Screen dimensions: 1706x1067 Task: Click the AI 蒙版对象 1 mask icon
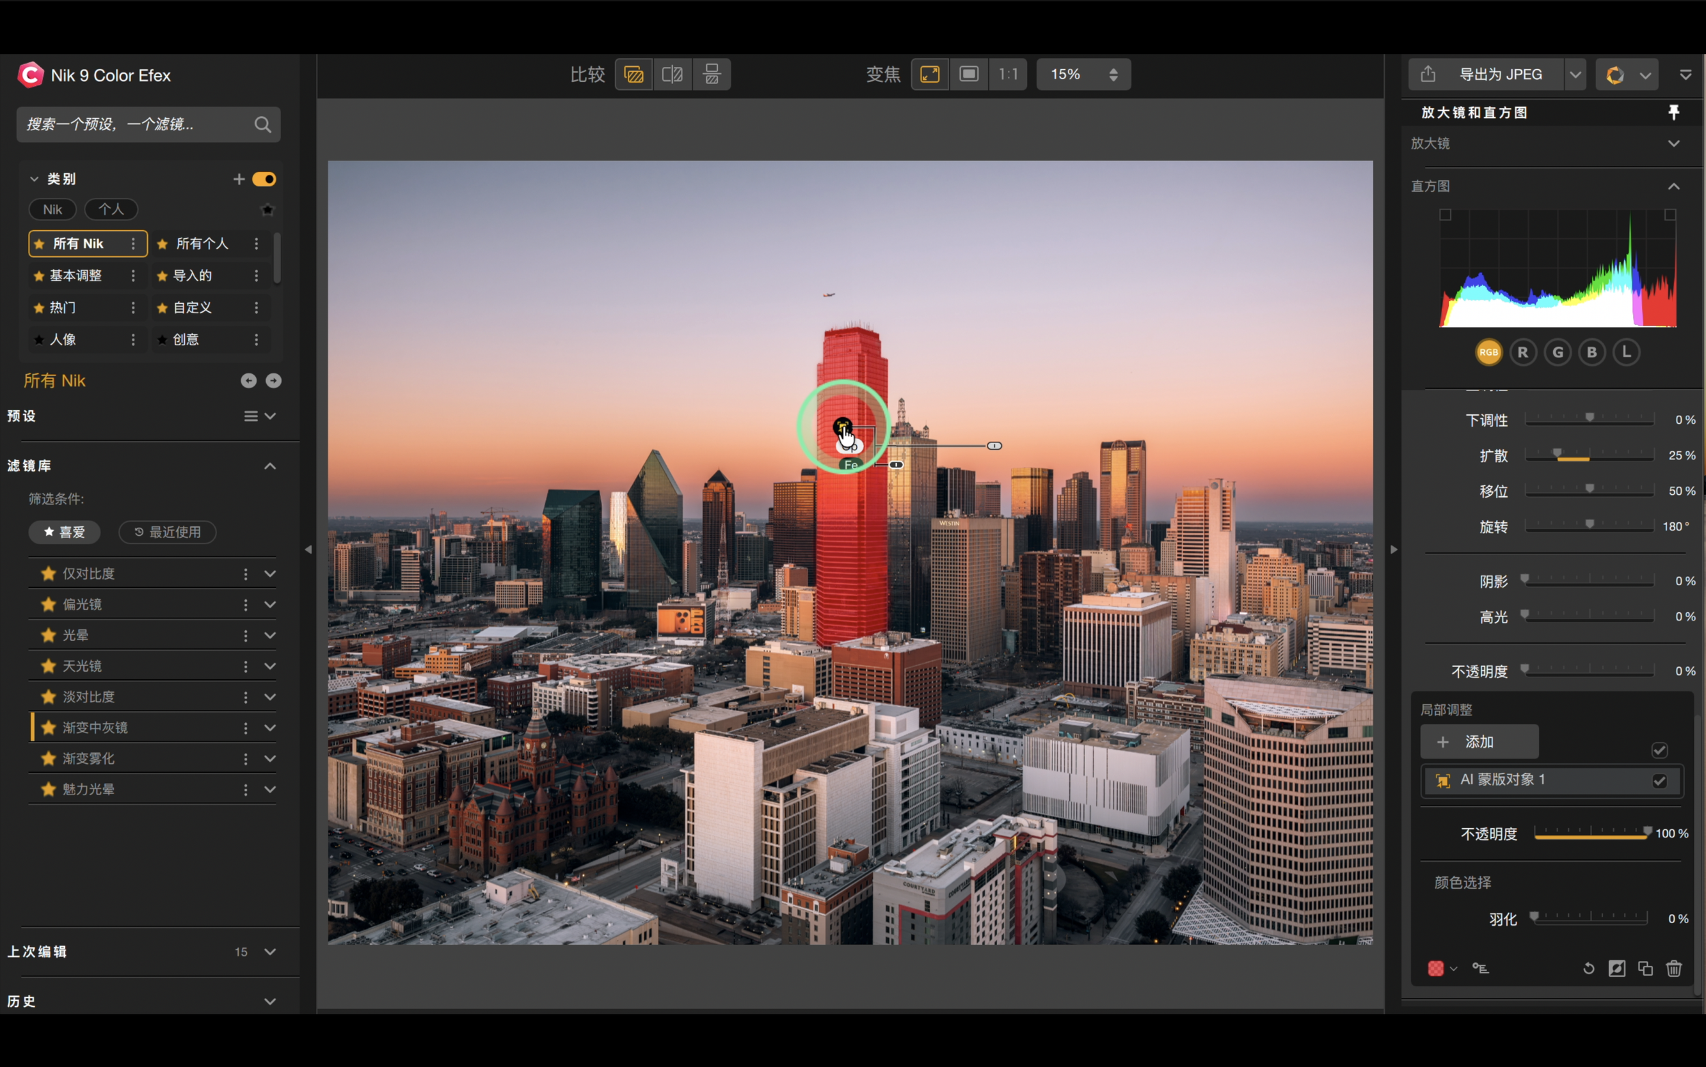[x=1443, y=780]
